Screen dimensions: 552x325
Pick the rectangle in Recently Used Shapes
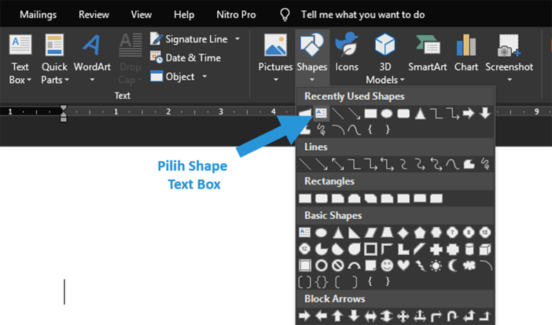[x=371, y=114]
